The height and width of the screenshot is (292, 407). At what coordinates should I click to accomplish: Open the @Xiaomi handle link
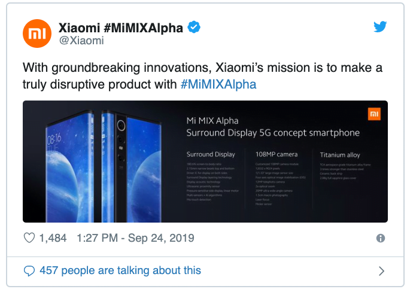81,41
